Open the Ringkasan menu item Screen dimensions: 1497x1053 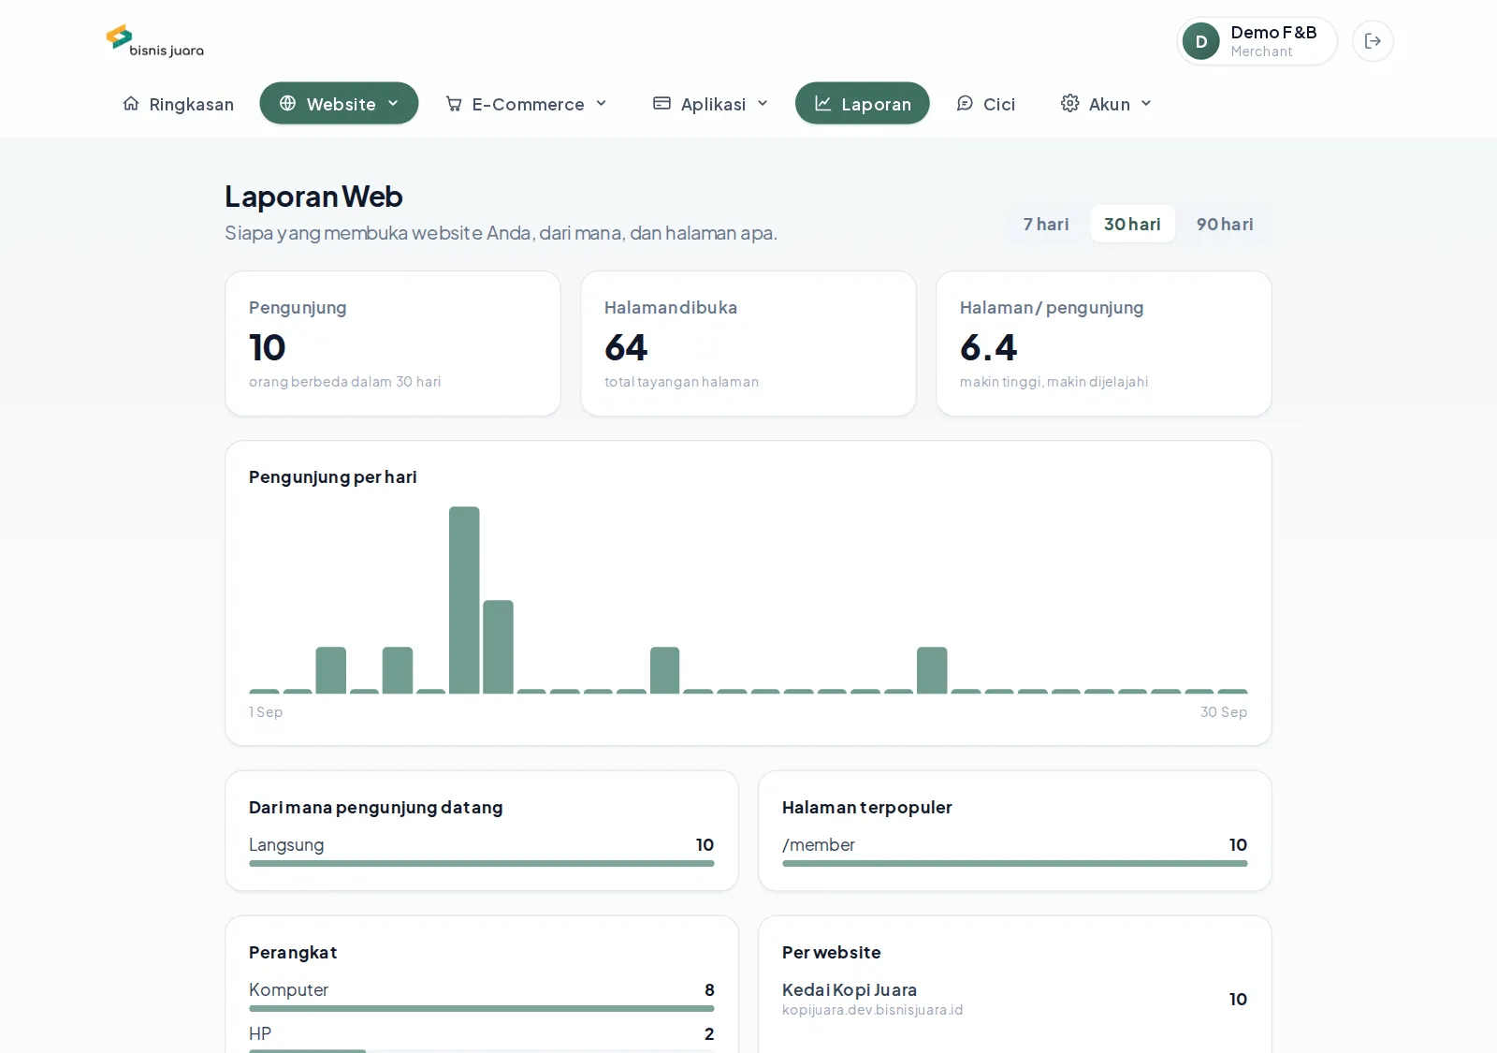click(178, 103)
